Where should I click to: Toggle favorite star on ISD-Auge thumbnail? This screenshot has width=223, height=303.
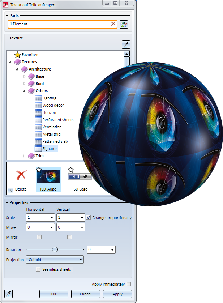point(39,169)
